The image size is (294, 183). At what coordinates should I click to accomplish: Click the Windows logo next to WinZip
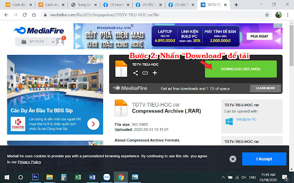coord(229,121)
